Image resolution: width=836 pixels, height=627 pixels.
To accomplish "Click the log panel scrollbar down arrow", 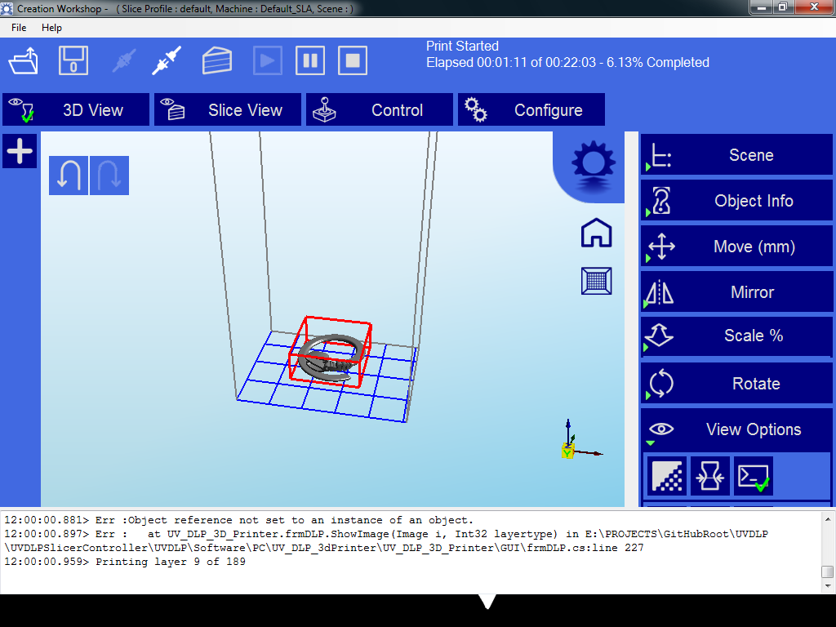I will click(827, 586).
